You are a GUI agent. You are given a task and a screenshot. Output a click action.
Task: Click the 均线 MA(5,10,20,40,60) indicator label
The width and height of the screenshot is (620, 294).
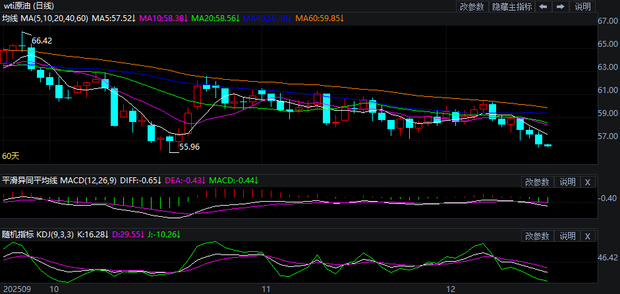pyautogui.click(x=43, y=18)
